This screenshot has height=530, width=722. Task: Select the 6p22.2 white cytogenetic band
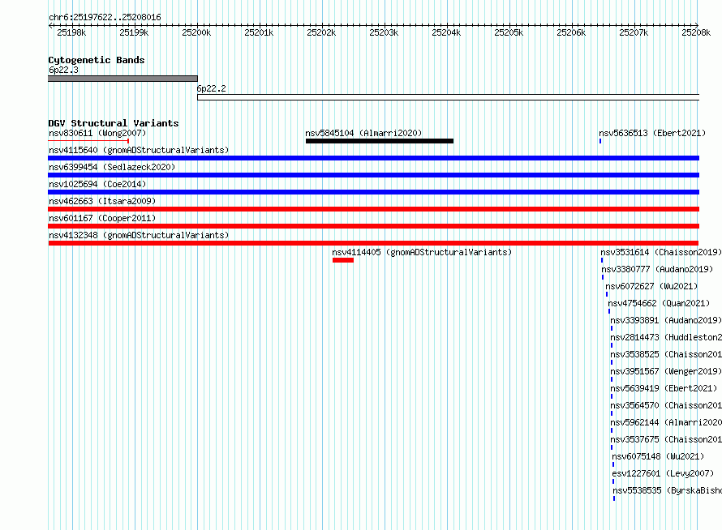(x=448, y=97)
